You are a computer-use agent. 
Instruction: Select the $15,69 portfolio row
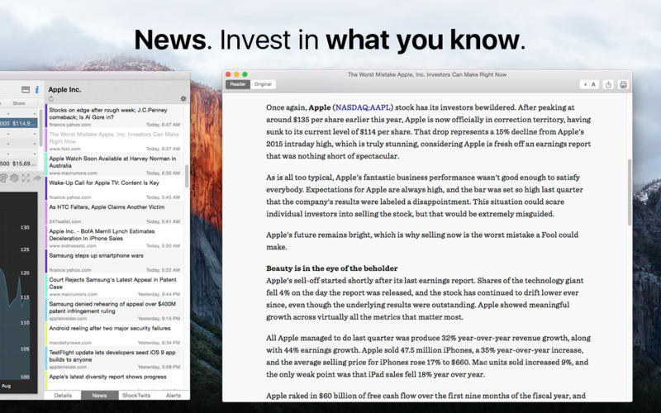coord(18,164)
